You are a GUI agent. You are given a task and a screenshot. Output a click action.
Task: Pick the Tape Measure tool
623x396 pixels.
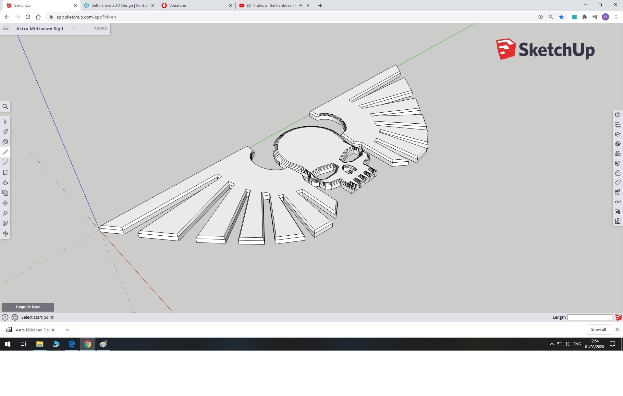pyautogui.click(x=5, y=213)
